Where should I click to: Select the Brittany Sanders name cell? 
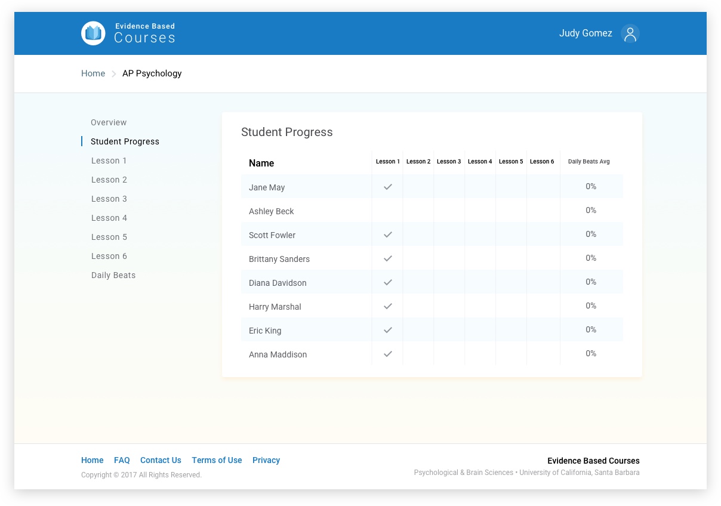point(279,259)
